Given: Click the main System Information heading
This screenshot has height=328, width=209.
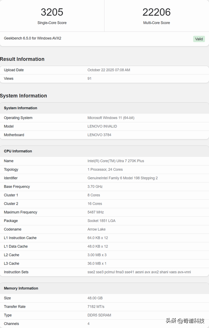Looking at the screenshot, I should point(24,96).
